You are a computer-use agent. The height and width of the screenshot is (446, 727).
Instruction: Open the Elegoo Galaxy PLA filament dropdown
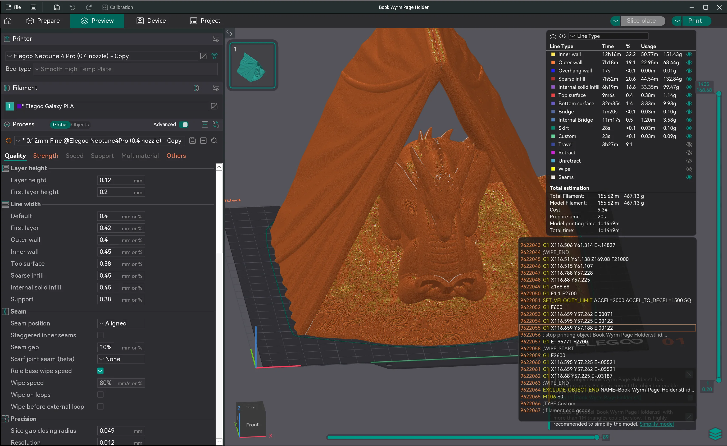tap(112, 106)
